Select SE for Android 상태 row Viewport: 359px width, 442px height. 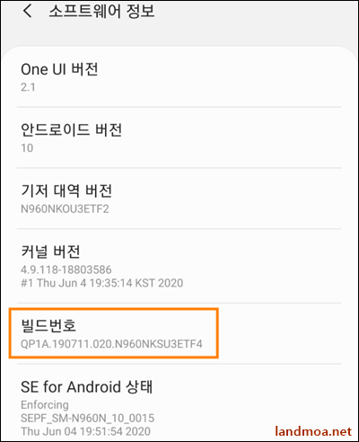click(x=179, y=402)
